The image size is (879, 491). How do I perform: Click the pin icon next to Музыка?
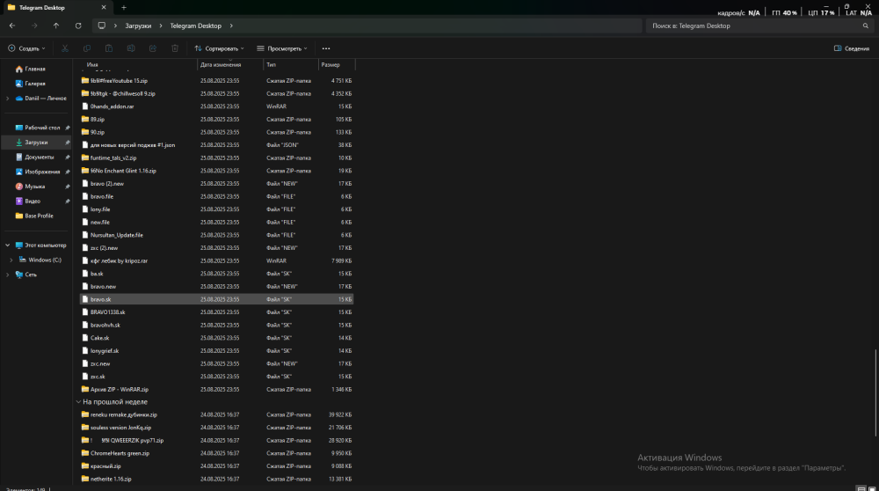click(68, 187)
